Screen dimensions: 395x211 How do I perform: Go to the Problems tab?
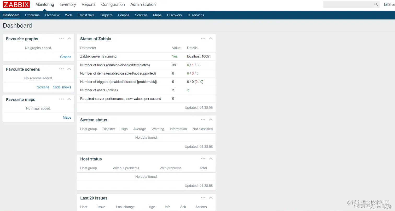32,15
